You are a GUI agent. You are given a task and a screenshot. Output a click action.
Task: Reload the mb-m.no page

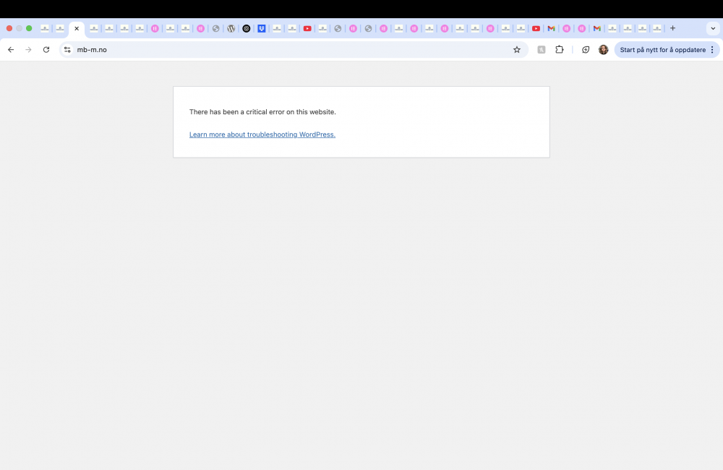(46, 50)
